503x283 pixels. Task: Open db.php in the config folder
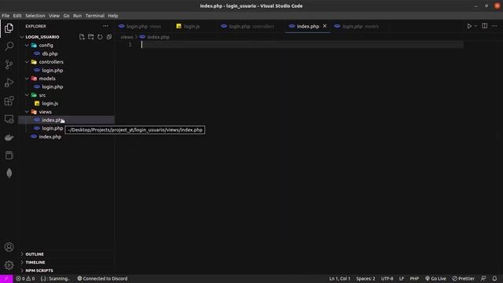[50, 53]
